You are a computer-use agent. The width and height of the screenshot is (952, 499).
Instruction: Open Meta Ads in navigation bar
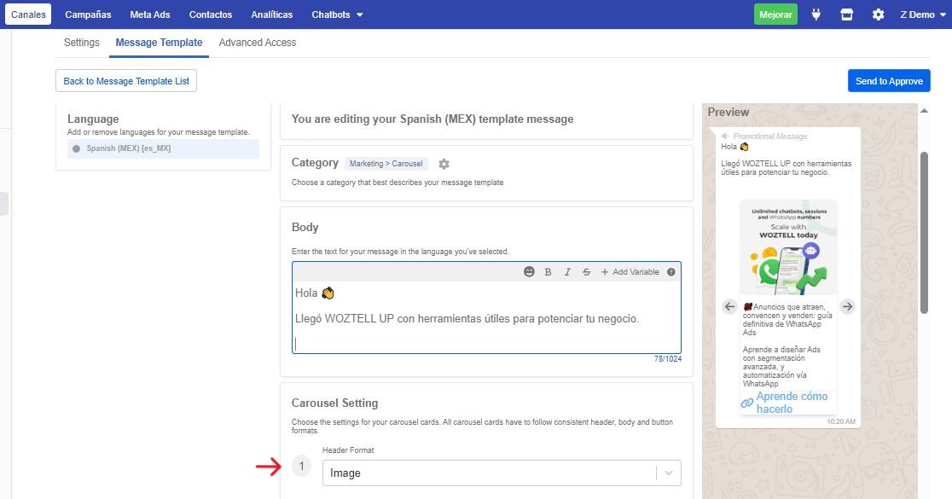click(150, 15)
